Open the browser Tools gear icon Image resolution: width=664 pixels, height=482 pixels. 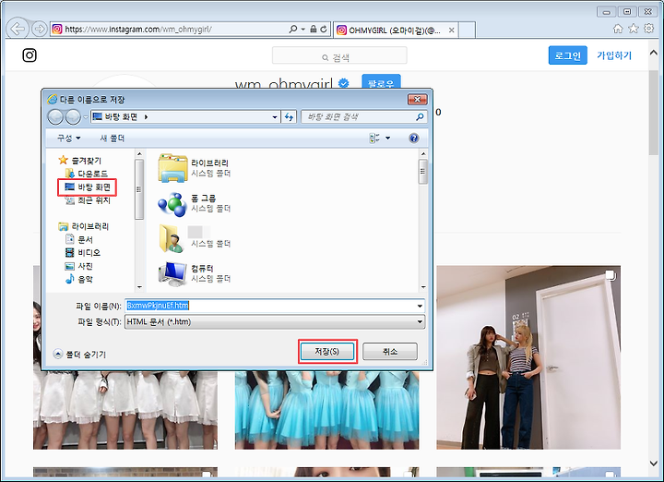point(648,29)
